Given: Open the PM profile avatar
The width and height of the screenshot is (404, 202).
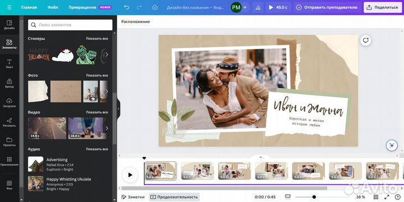Looking at the screenshot, I should pos(236,7).
